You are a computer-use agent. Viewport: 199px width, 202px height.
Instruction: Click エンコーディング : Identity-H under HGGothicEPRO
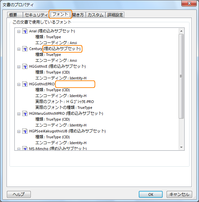point(61,96)
